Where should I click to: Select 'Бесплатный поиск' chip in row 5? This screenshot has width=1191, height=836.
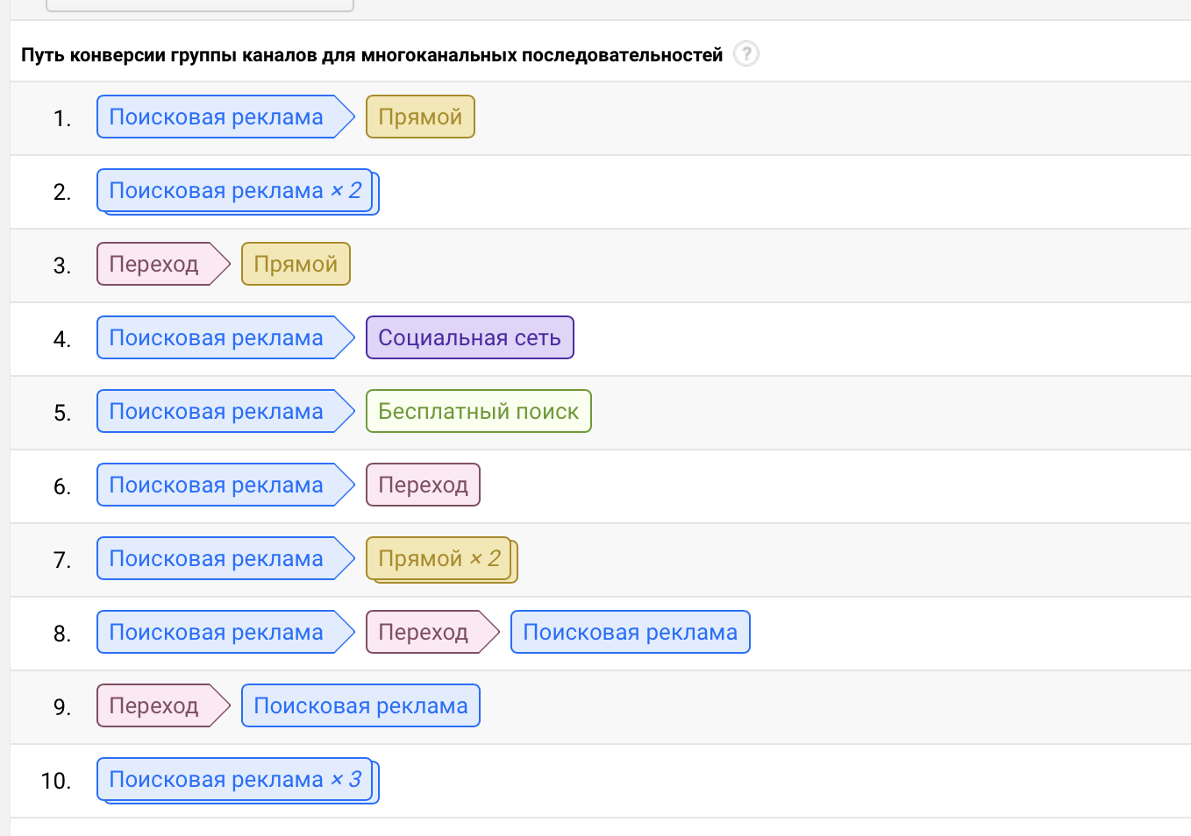pos(478,411)
